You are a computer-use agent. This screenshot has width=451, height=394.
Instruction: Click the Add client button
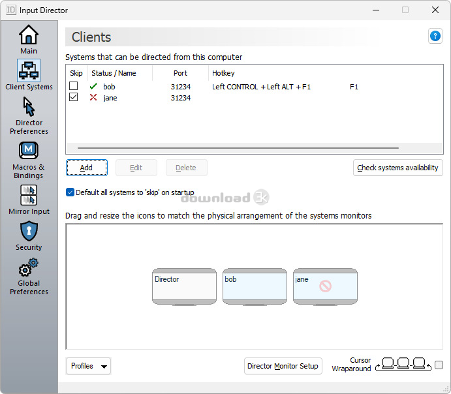[87, 168]
